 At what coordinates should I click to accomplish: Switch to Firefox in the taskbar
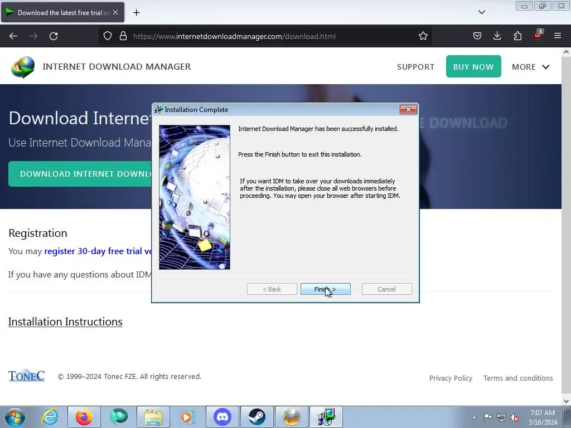tap(84, 417)
